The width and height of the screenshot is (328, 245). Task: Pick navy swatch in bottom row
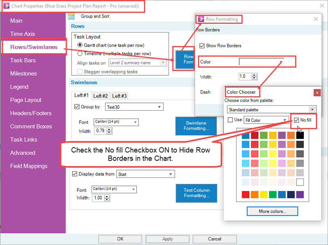click(291, 195)
